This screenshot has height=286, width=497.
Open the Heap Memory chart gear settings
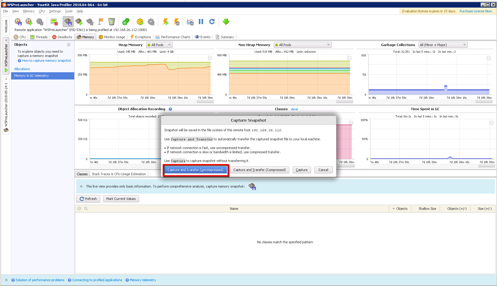[x=210, y=58]
